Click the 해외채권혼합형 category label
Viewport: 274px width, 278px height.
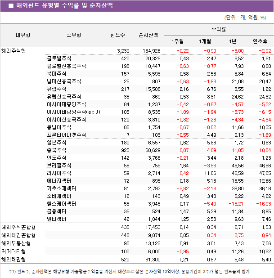pyautogui.click(x=18, y=234)
